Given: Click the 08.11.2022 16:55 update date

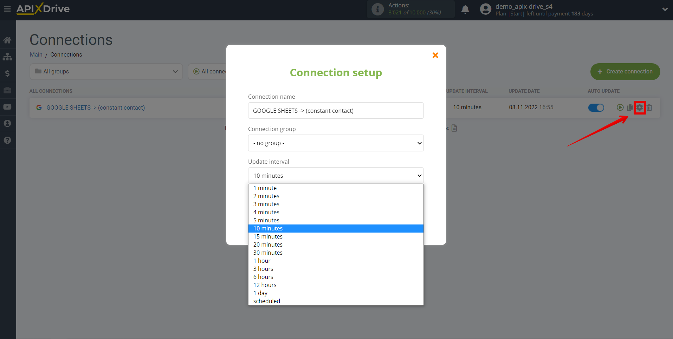Looking at the screenshot, I should (531, 107).
